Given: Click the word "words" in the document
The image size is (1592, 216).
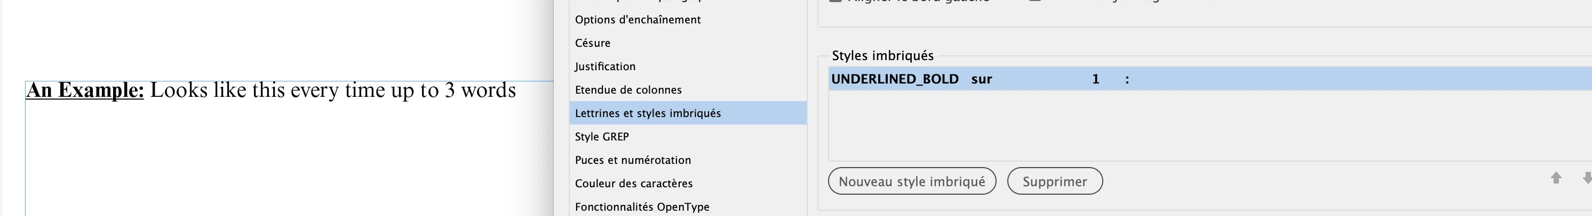Looking at the screenshot, I should [x=488, y=90].
